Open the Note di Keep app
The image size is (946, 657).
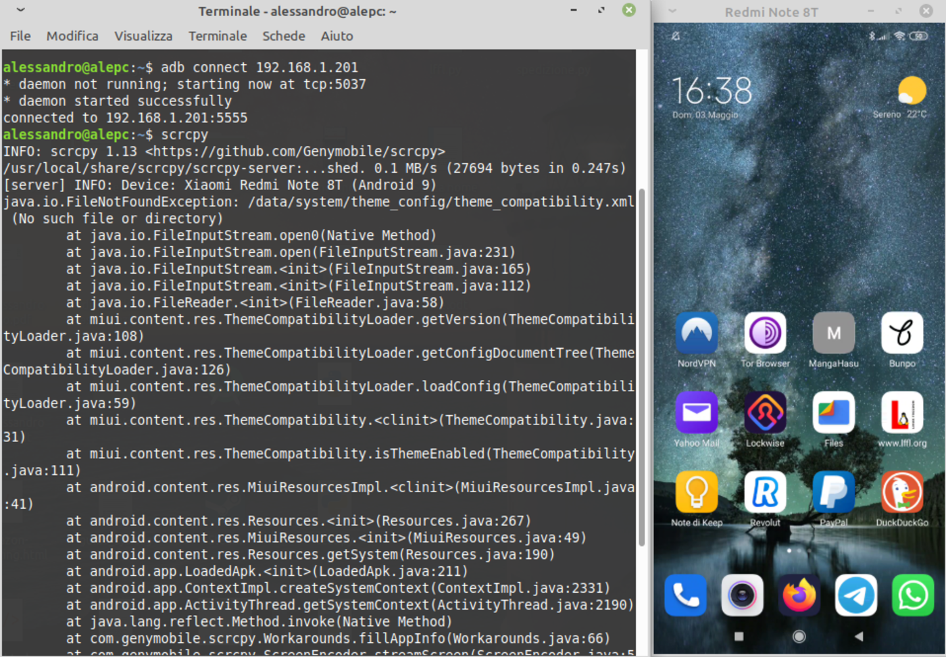(x=697, y=492)
